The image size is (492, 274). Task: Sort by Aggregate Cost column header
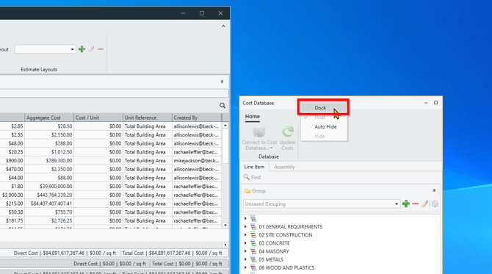[49, 118]
